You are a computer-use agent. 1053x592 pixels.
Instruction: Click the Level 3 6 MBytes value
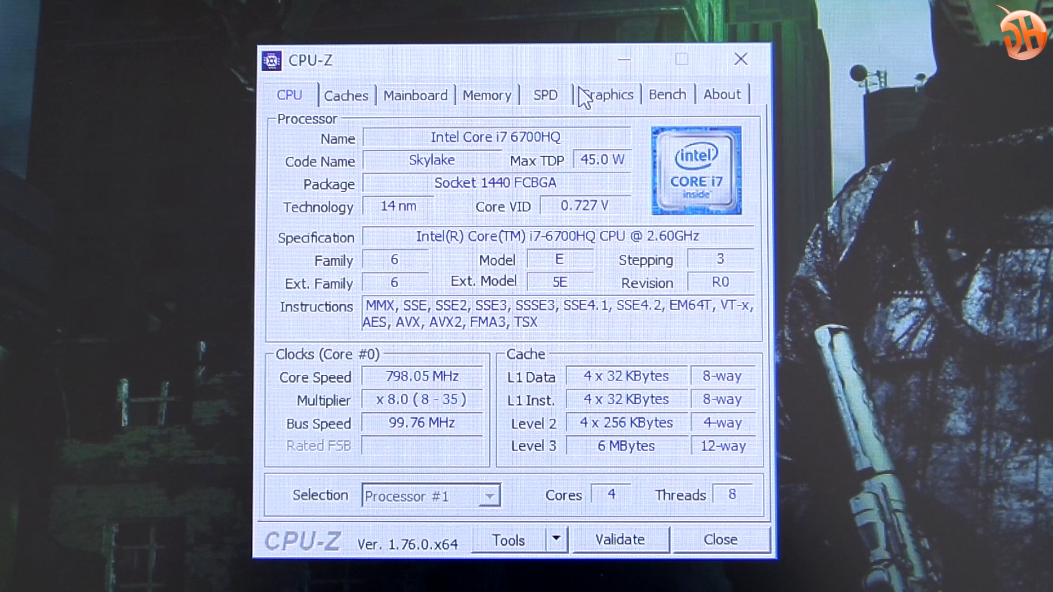click(626, 446)
